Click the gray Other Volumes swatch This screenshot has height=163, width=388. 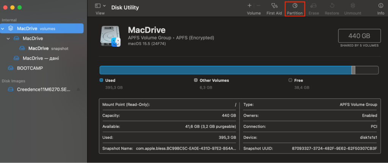[x=196, y=80]
